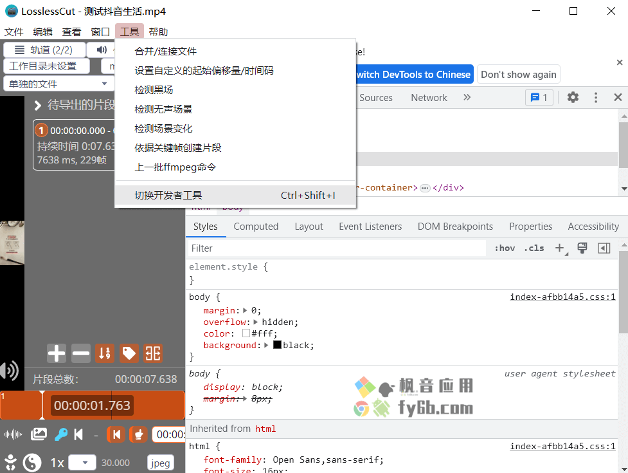Click the orange pointing hand button
This screenshot has height=473, width=628.
(139, 434)
